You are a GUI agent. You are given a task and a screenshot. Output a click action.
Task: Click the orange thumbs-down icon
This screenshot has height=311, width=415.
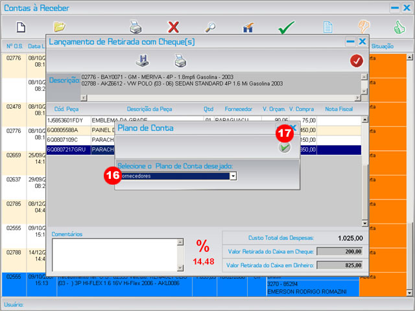(x=364, y=27)
